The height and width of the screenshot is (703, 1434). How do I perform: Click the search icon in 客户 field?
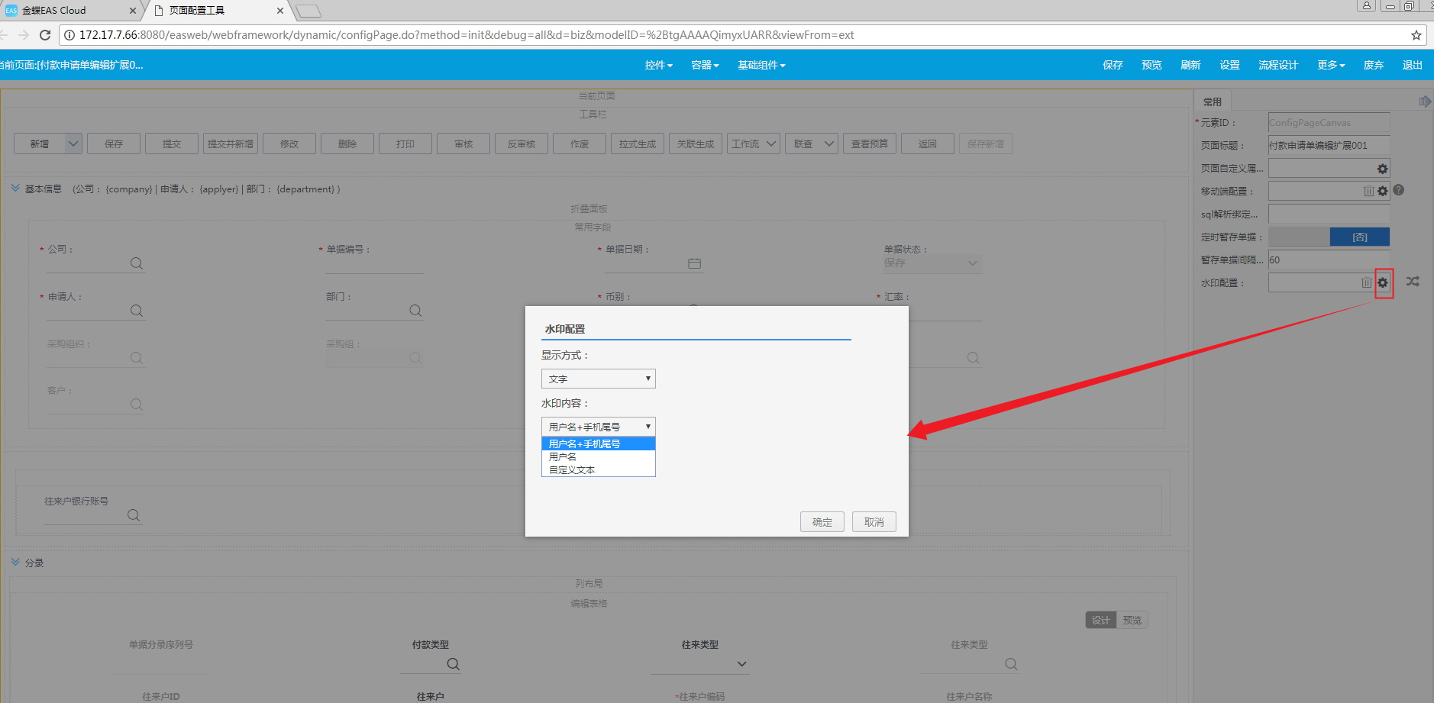pos(137,405)
